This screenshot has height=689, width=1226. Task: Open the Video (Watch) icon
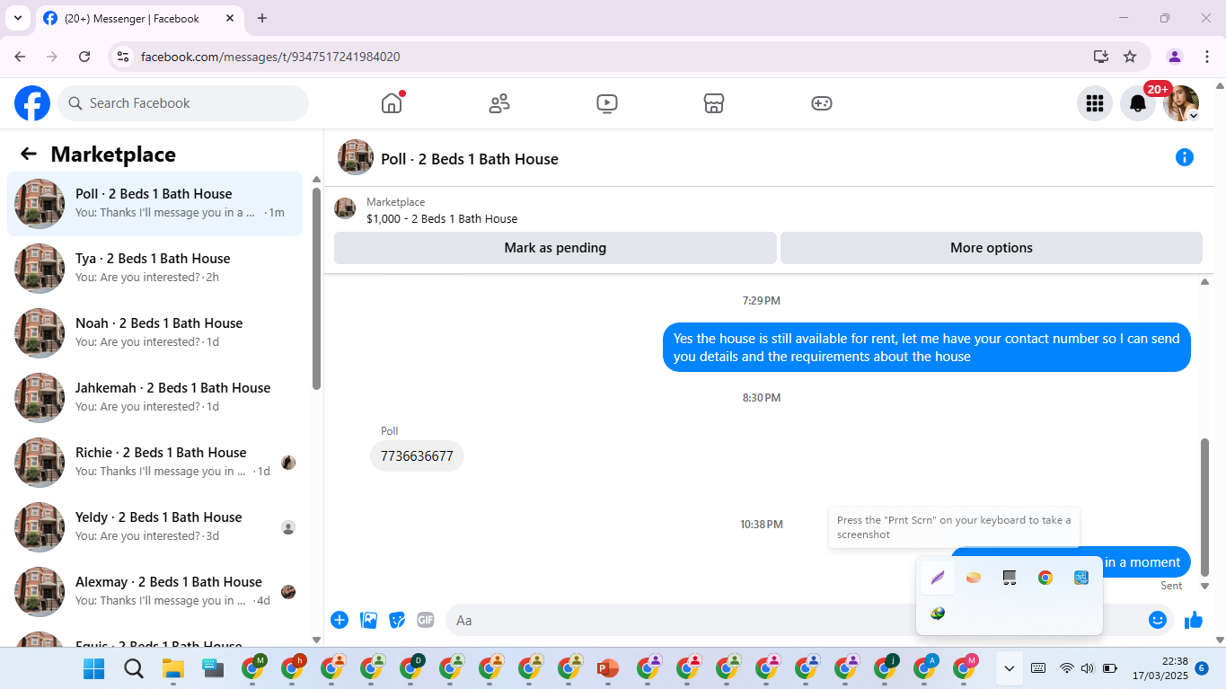click(x=606, y=103)
